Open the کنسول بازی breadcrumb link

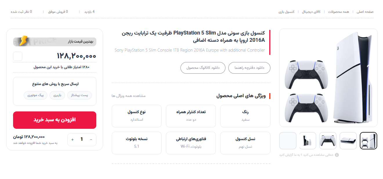(x=286, y=12)
